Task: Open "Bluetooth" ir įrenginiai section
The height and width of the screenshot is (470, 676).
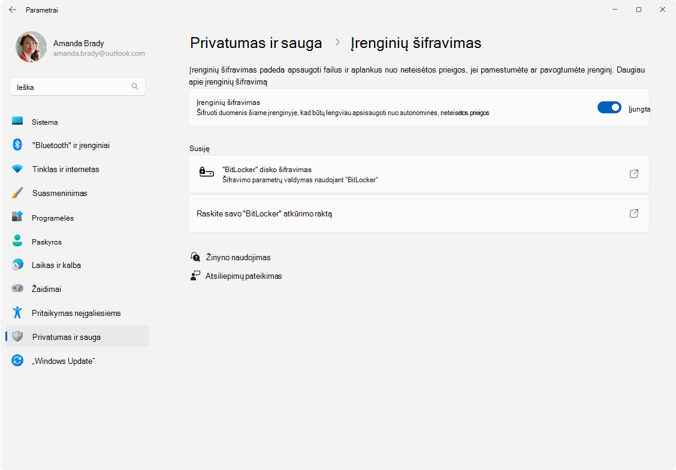Action: 77,145
